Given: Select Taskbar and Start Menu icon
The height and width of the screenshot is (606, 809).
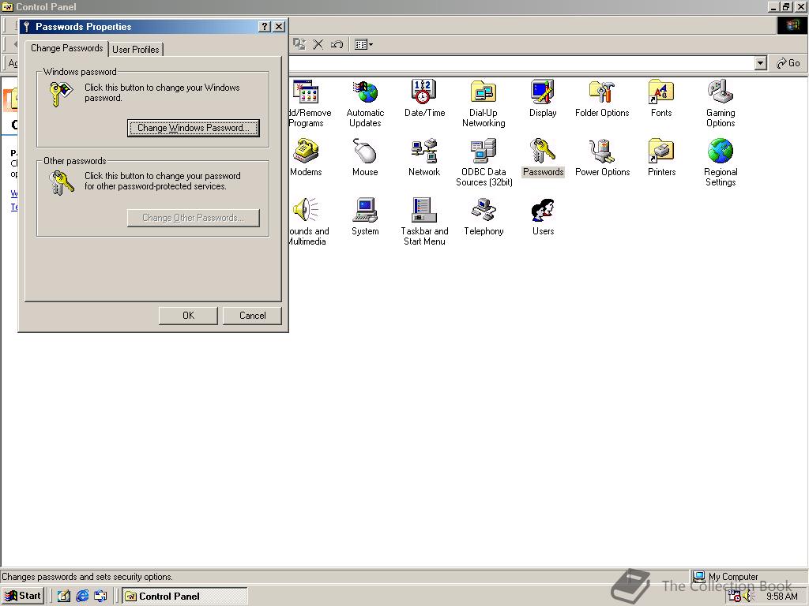Looking at the screenshot, I should click(x=424, y=211).
